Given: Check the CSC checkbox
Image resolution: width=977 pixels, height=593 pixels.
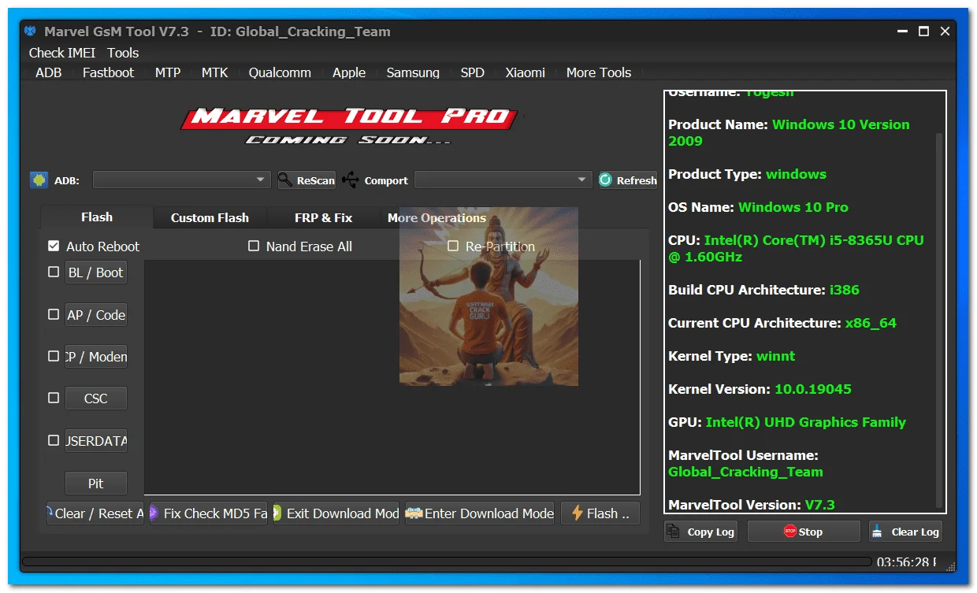Looking at the screenshot, I should [54, 398].
